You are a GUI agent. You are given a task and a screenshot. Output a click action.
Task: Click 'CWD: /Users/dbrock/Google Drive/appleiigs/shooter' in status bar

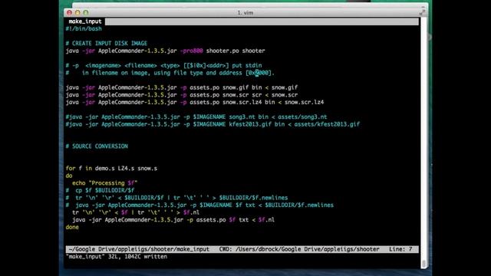(x=299, y=249)
